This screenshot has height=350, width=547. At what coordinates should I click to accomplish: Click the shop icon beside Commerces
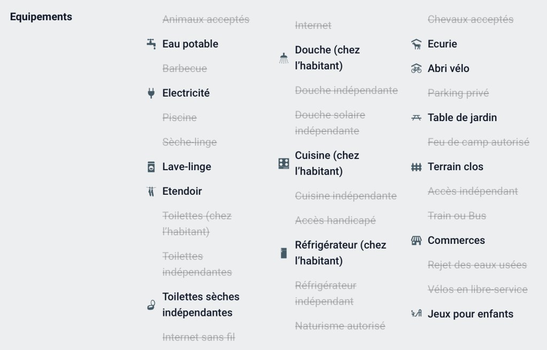(417, 240)
